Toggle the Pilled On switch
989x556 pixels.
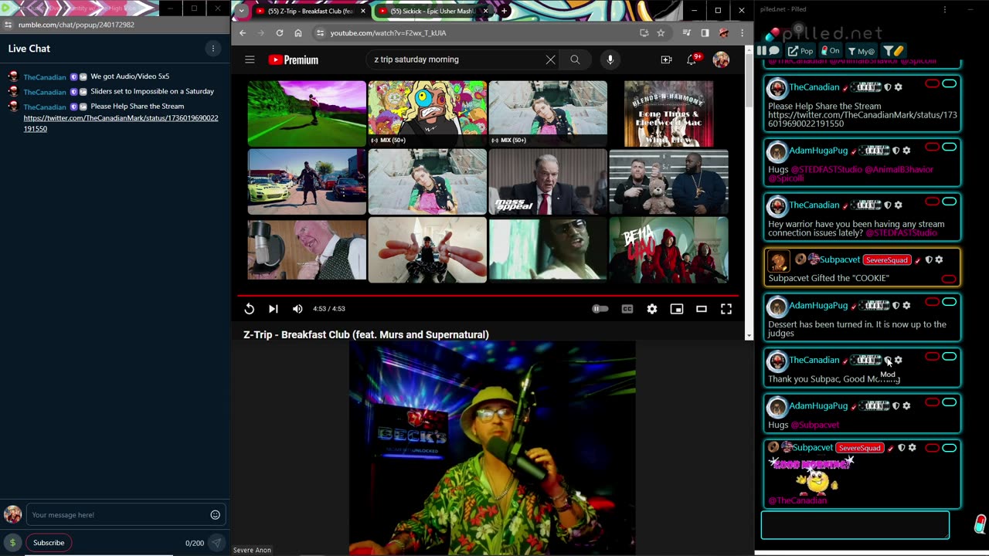tap(830, 51)
